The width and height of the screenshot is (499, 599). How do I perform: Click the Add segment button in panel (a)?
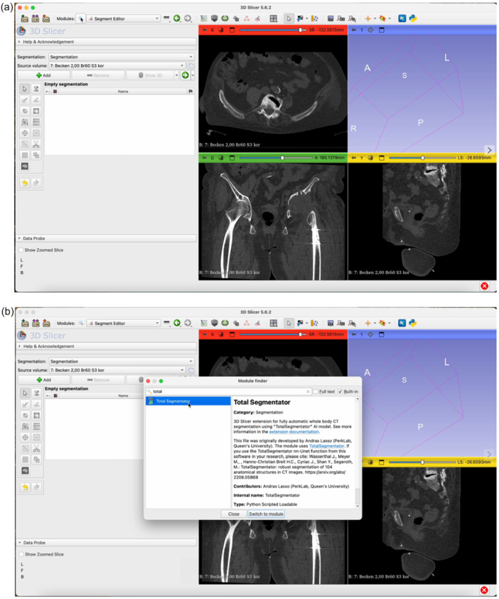43,75
